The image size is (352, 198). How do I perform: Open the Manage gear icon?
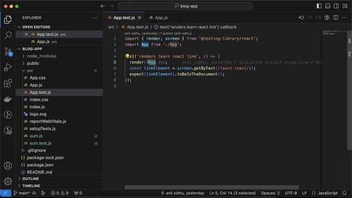click(8, 181)
